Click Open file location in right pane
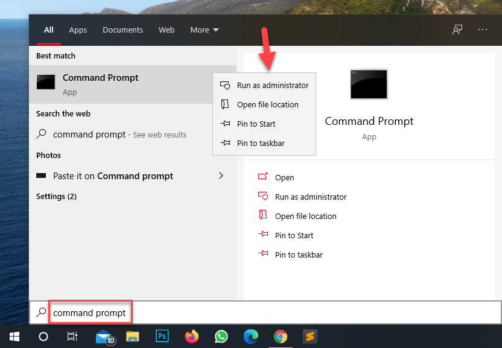The width and height of the screenshot is (502, 348). coord(305,216)
